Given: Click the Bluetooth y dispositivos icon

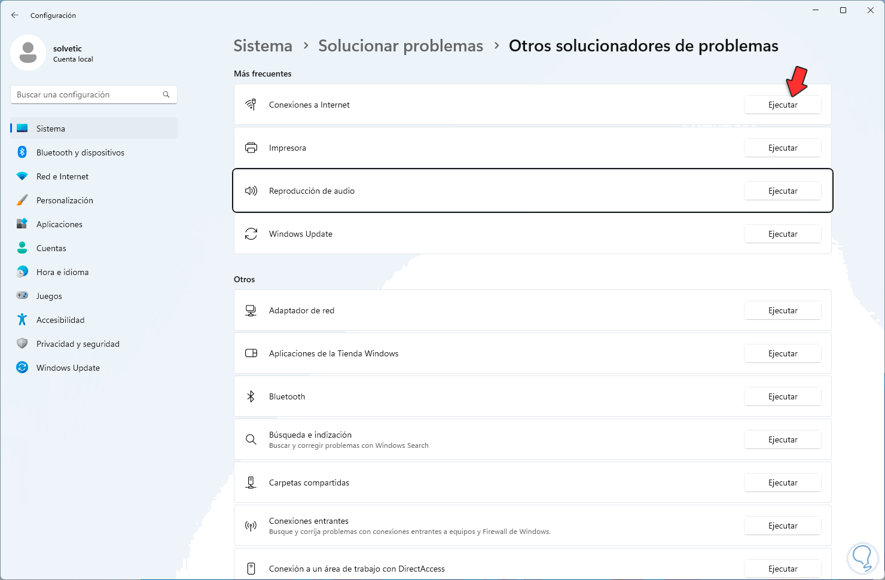Looking at the screenshot, I should pos(22,152).
